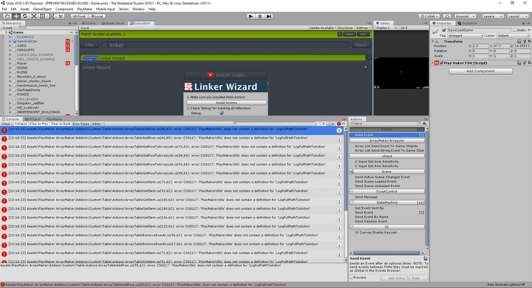Close the Linker Wizard panel
532x288 pixels.
point(366,67)
